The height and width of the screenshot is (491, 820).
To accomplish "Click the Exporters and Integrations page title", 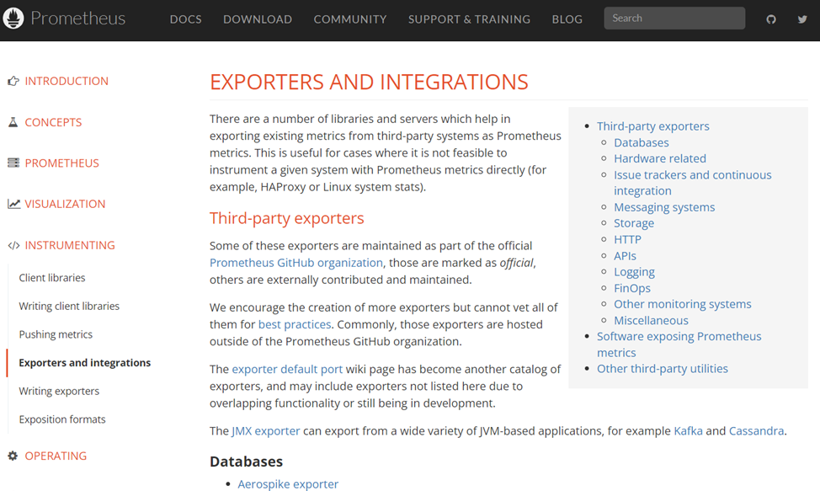I will 369,82.
